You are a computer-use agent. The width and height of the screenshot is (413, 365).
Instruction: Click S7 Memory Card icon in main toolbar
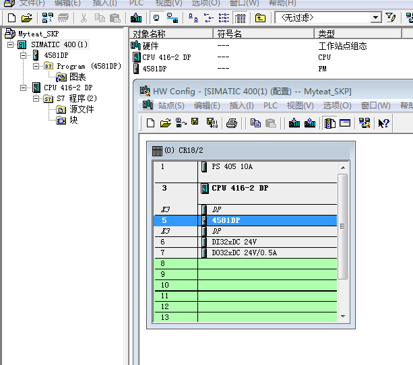(x=63, y=18)
